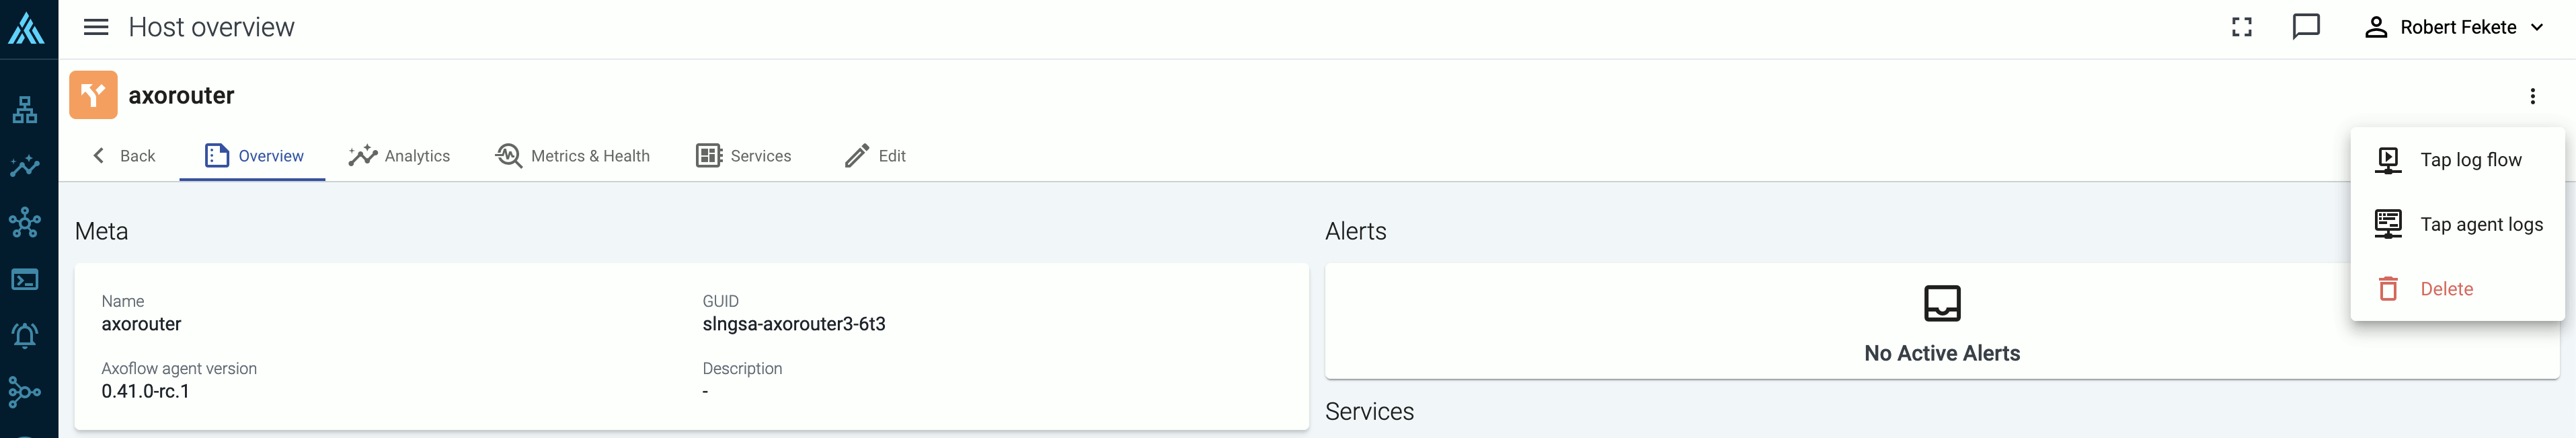Switch to the Analytics tab
Viewport: 2576px width, 438px height.
[399, 156]
